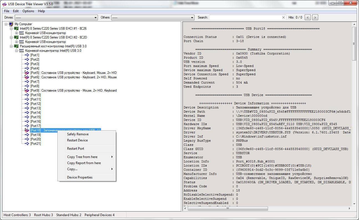Open the Others dropdown
Screen dimensions: 359x220
coord(153,17)
